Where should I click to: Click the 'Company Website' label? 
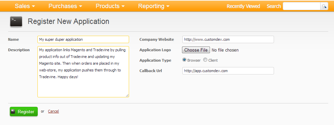coord(157,39)
